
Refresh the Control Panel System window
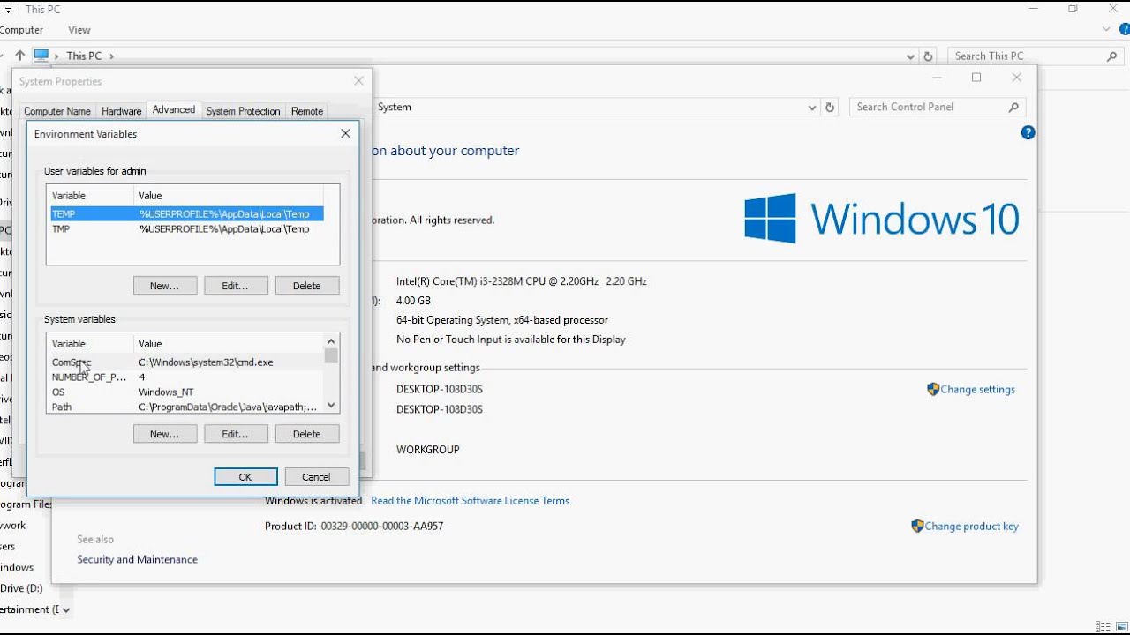[830, 108]
